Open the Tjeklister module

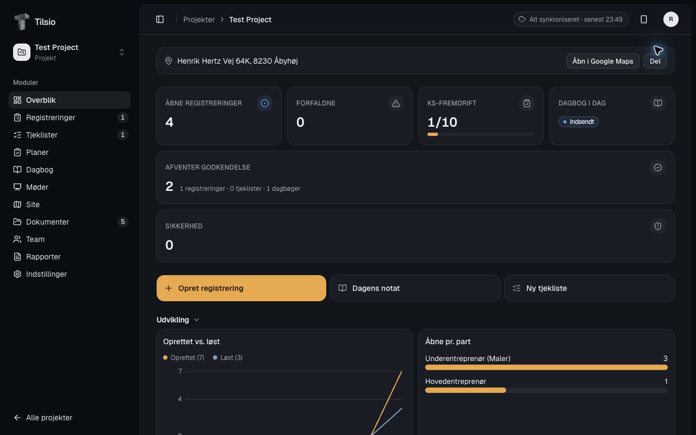point(70,135)
